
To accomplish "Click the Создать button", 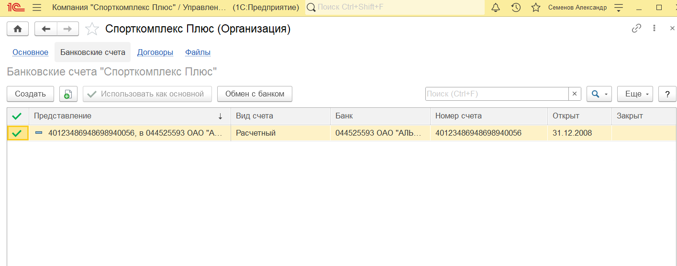I will coord(30,94).
